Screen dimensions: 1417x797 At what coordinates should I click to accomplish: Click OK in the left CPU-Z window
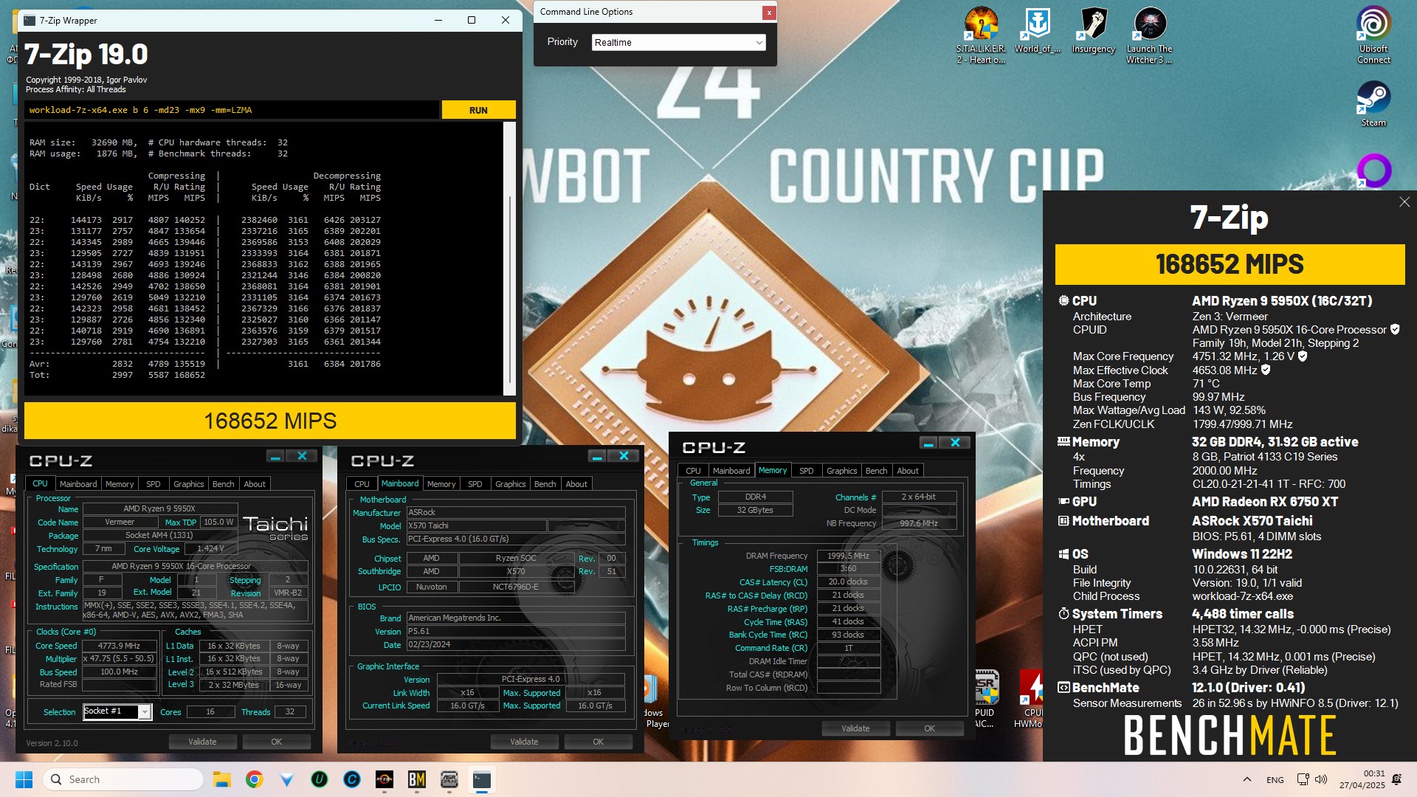pos(276,742)
